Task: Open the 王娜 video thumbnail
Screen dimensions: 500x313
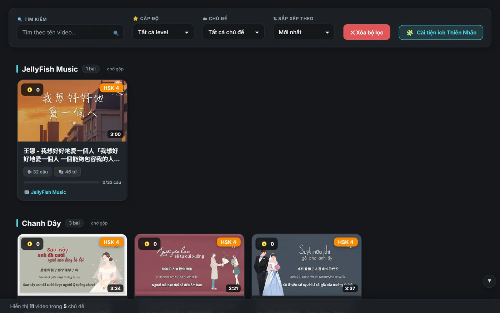Action: click(72, 111)
